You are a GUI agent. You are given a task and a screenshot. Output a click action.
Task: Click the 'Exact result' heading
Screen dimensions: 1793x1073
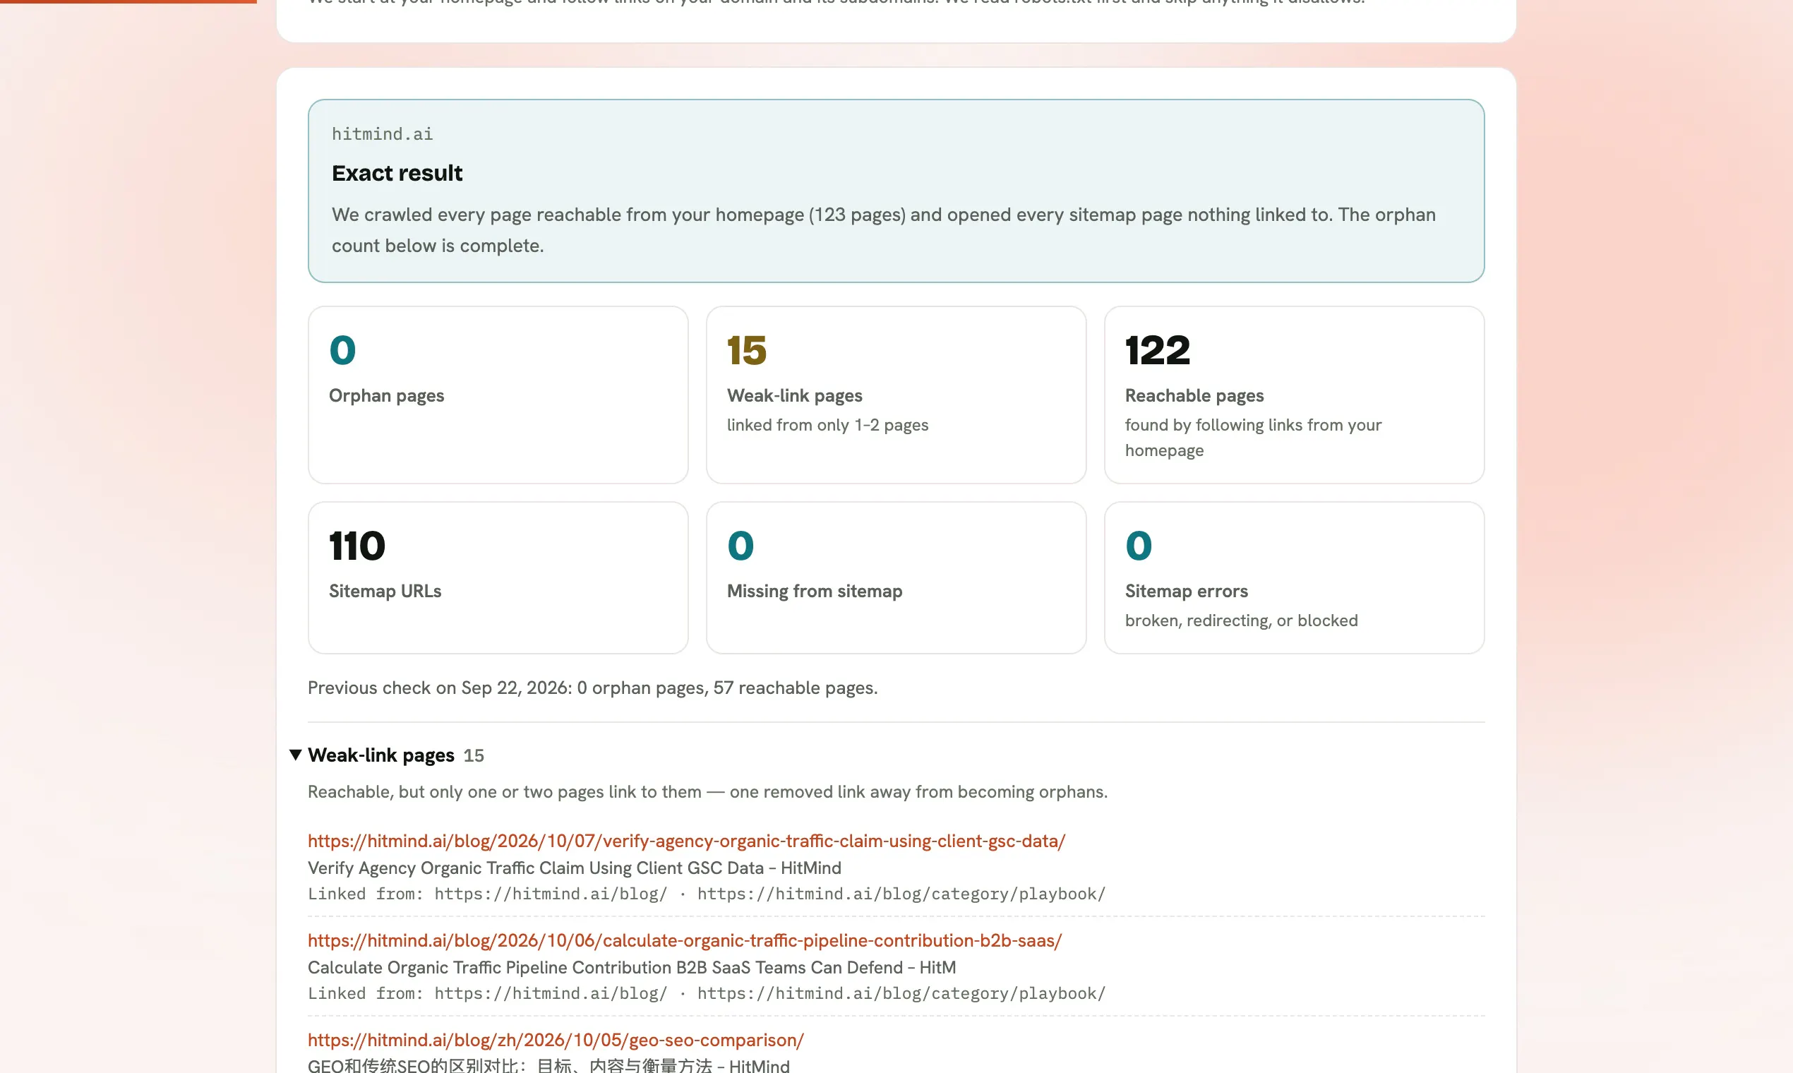[397, 173]
